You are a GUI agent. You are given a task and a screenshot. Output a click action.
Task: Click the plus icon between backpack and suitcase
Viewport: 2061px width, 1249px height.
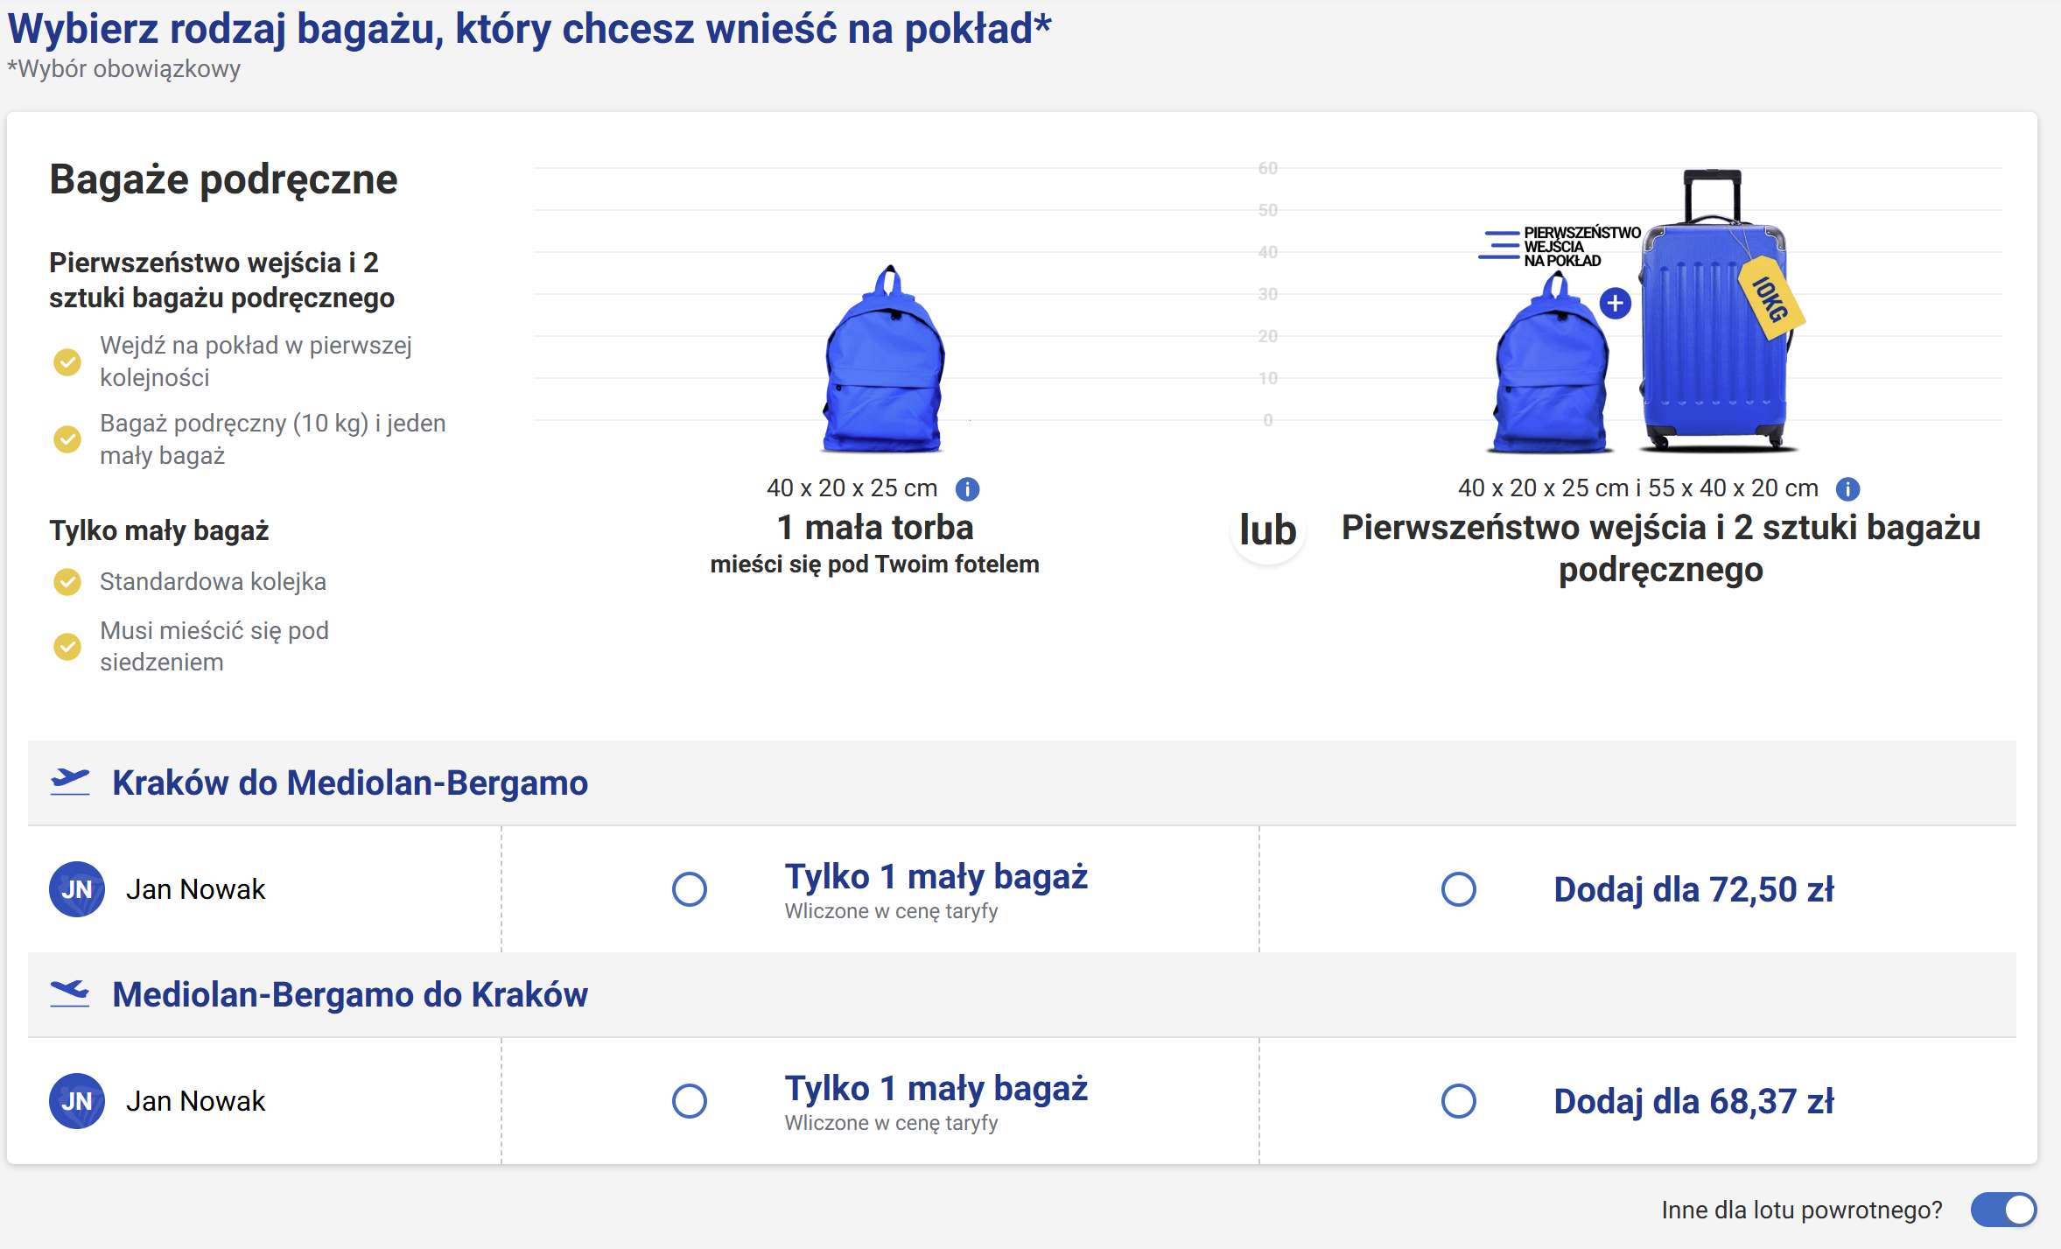[1615, 304]
